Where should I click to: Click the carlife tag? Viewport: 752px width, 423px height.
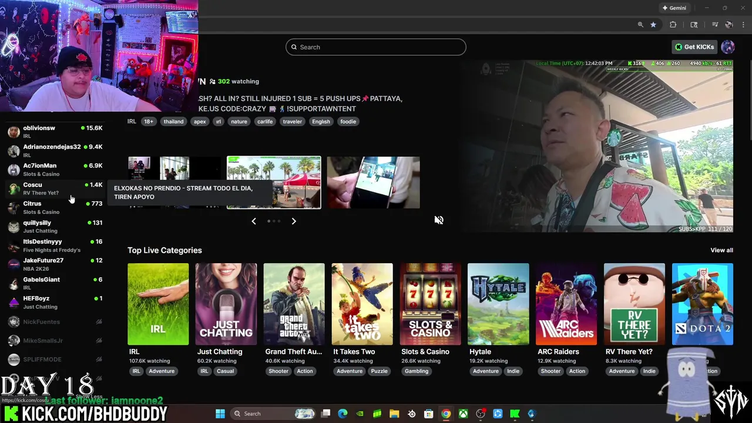coord(265,122)
